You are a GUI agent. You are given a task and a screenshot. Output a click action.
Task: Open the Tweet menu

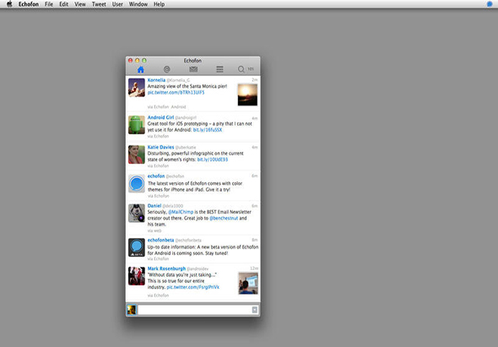click(x=99, y=4)
